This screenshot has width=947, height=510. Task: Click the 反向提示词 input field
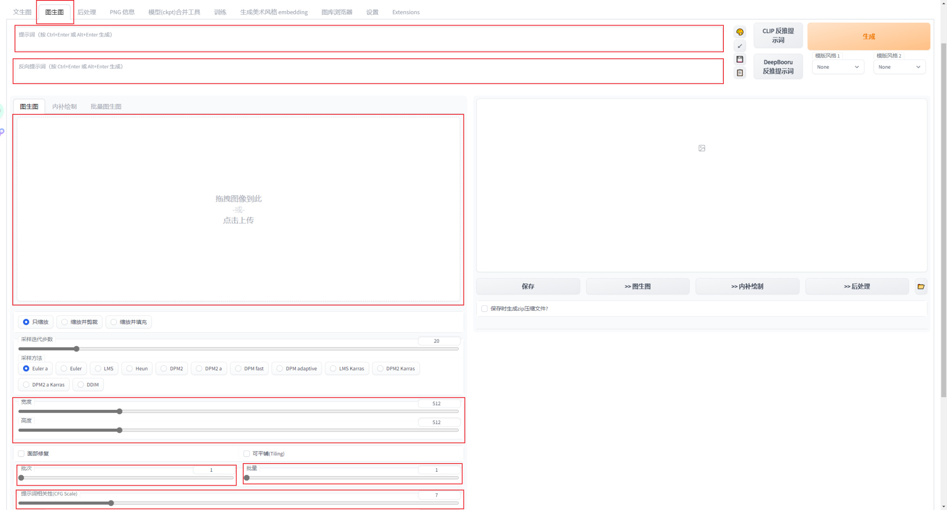[x=368, y=71]
